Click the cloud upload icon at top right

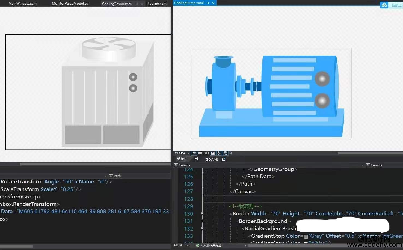click(384, 5)
